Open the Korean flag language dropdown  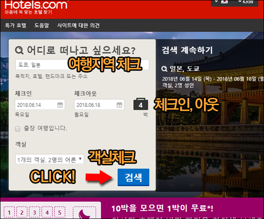[x=222, y=2]
